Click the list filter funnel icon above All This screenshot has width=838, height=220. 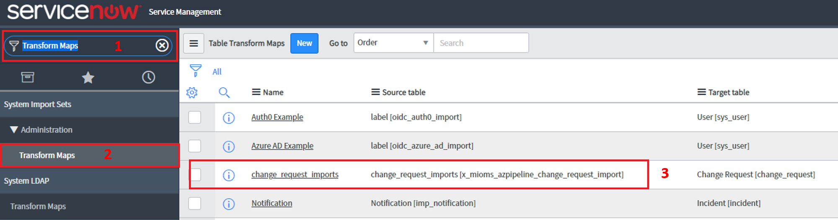(x=195, y=70)
